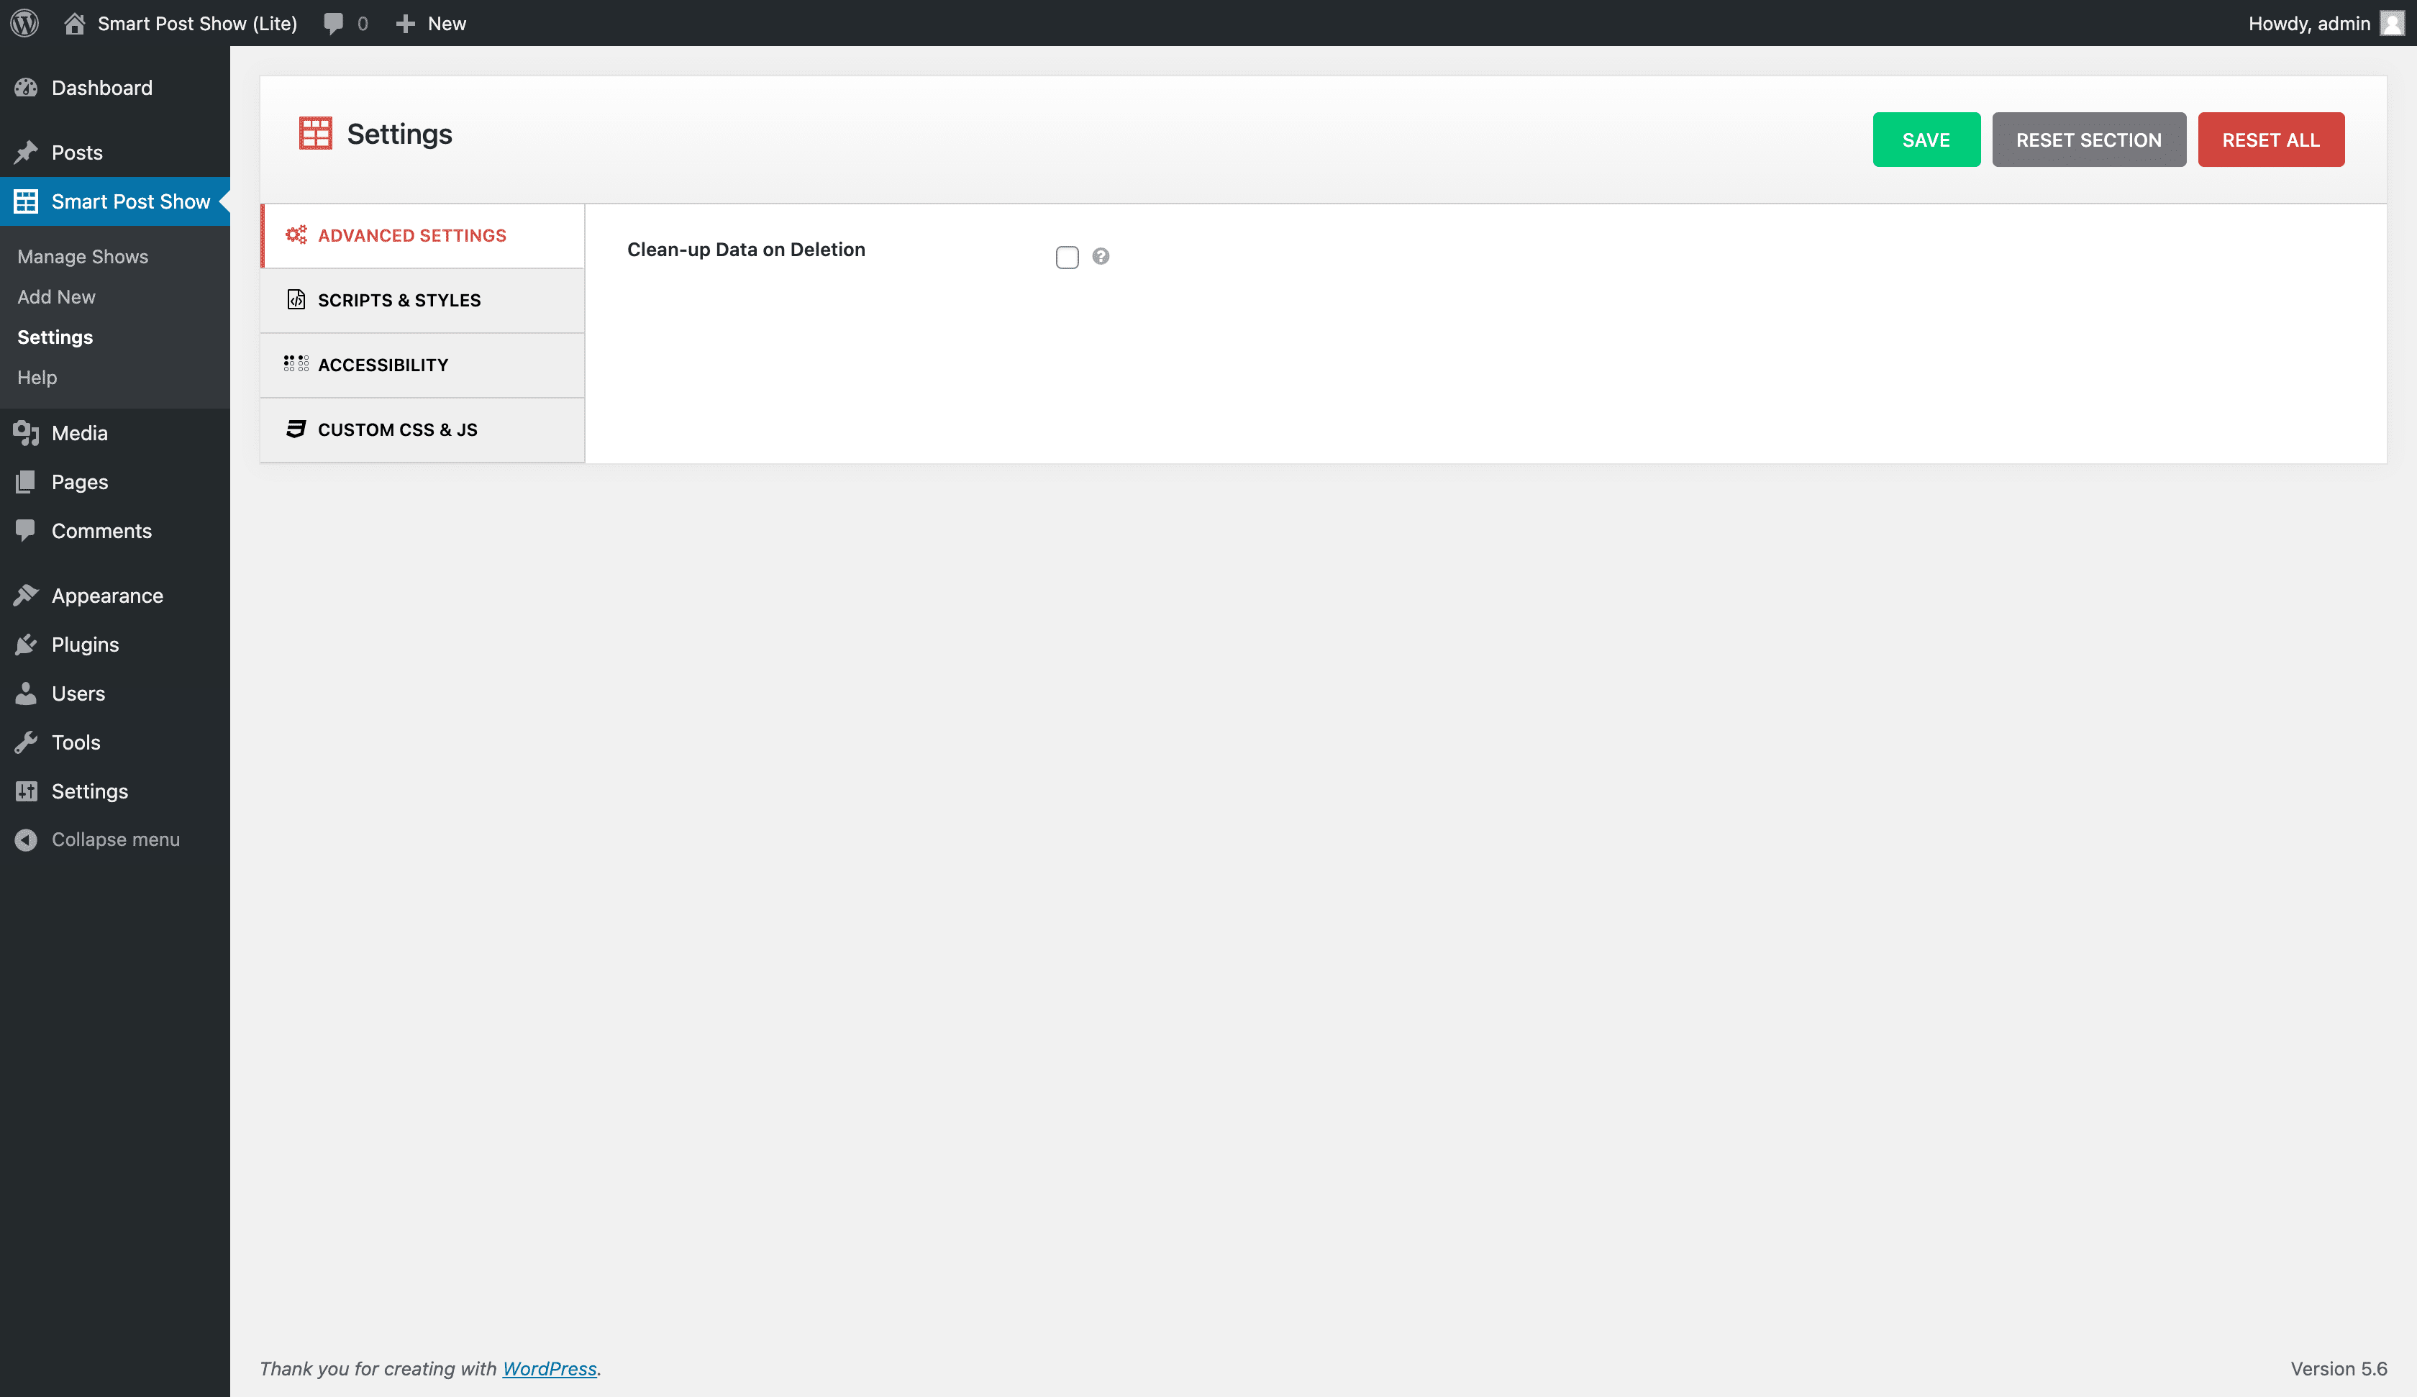This screenshot has height=1397, width=2417.
Task: Follow the WordPress footer link
Action: click(549, 1368)
